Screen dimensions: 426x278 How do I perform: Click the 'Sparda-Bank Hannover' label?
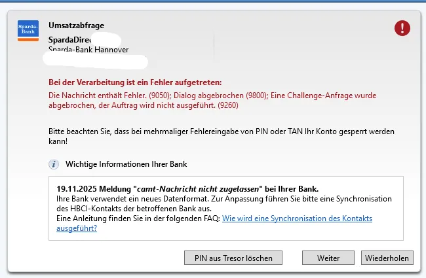click(x=88, y=50)
